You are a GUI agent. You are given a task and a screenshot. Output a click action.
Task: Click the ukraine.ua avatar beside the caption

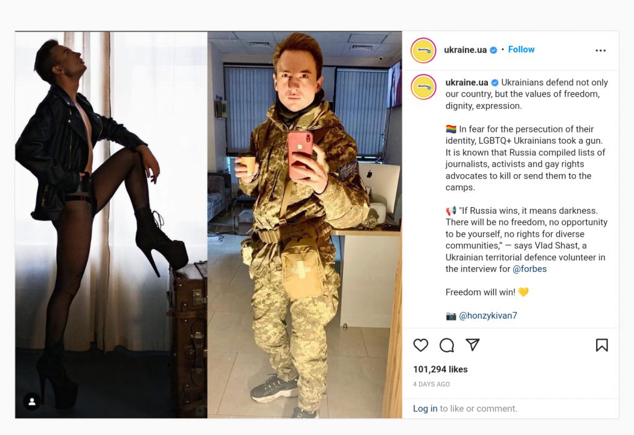pyautogui.click(x=423, y=87)
